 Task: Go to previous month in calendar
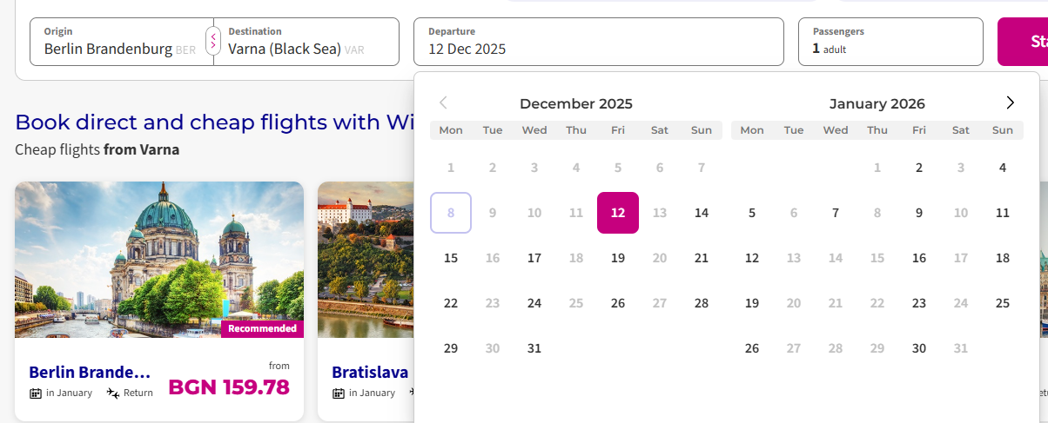pyautogui.click(x=443, y=102)
